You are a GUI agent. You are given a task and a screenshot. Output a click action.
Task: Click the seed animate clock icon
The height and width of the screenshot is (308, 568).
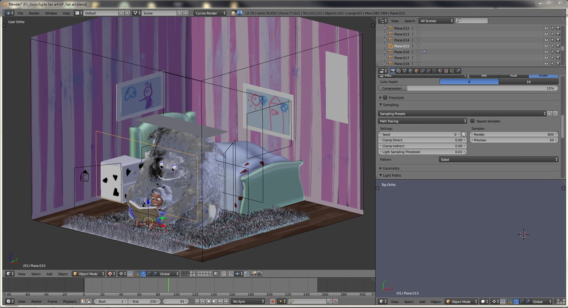tap(464, 134)
